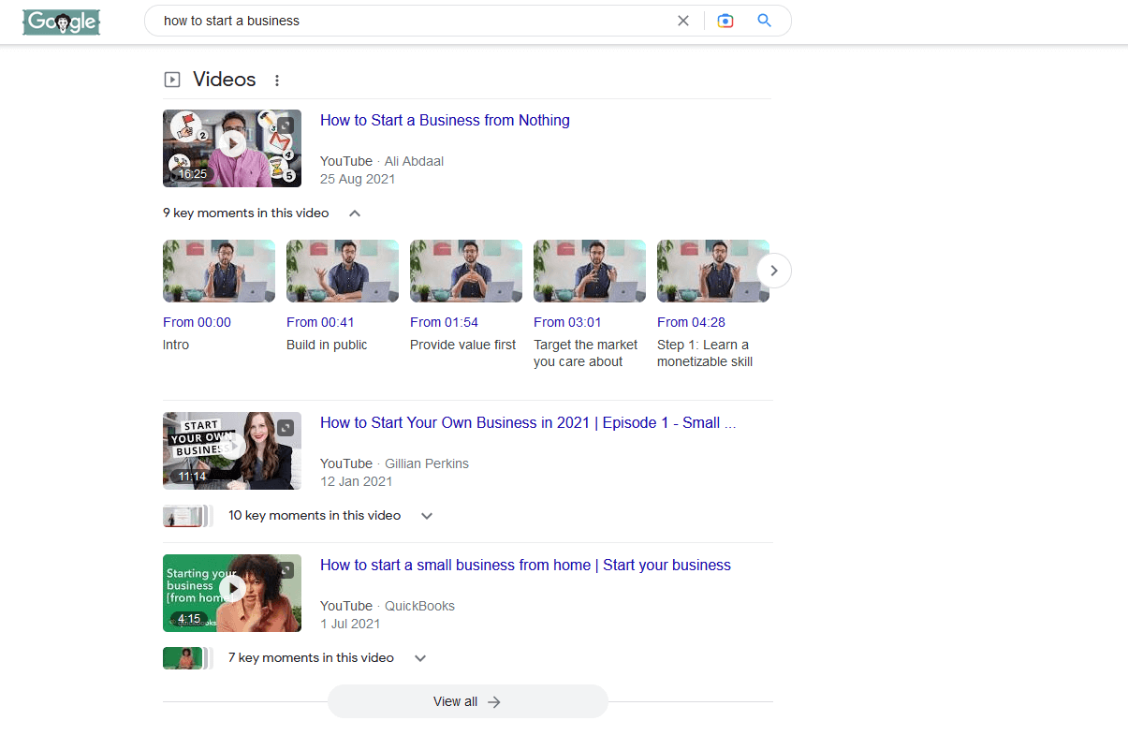The image size is (1128, 750).
Task: Jump to 'From 01:54' moment
Action: click(444, 322)
